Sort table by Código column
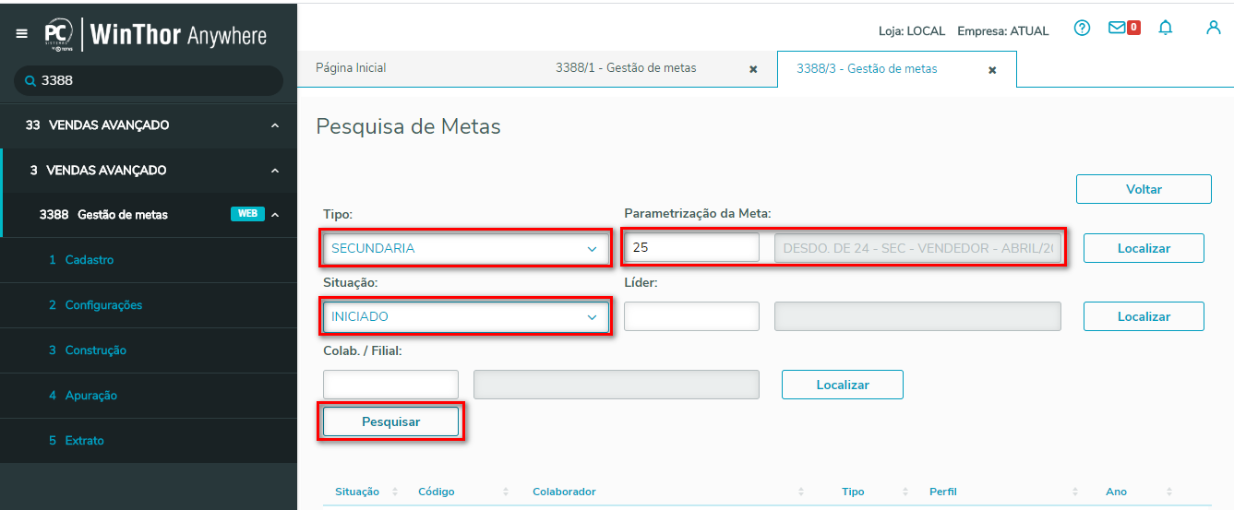The width and height of the screenshot is (1234, 510). [506, 492]
